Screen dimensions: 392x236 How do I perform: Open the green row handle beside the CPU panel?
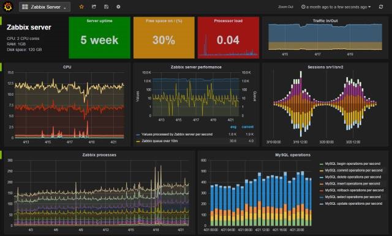[1, 67]
